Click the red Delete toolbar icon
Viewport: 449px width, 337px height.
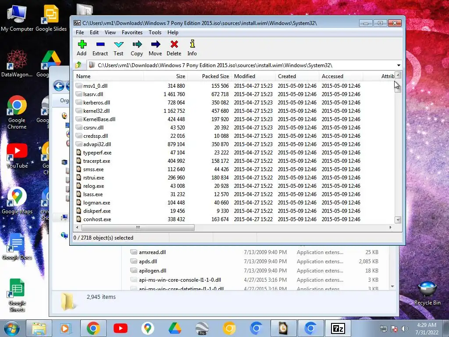[174, 45]
